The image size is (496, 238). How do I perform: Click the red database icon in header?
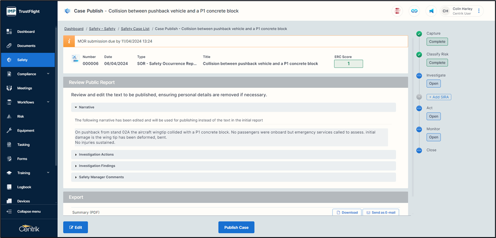[x=398, y=11]
